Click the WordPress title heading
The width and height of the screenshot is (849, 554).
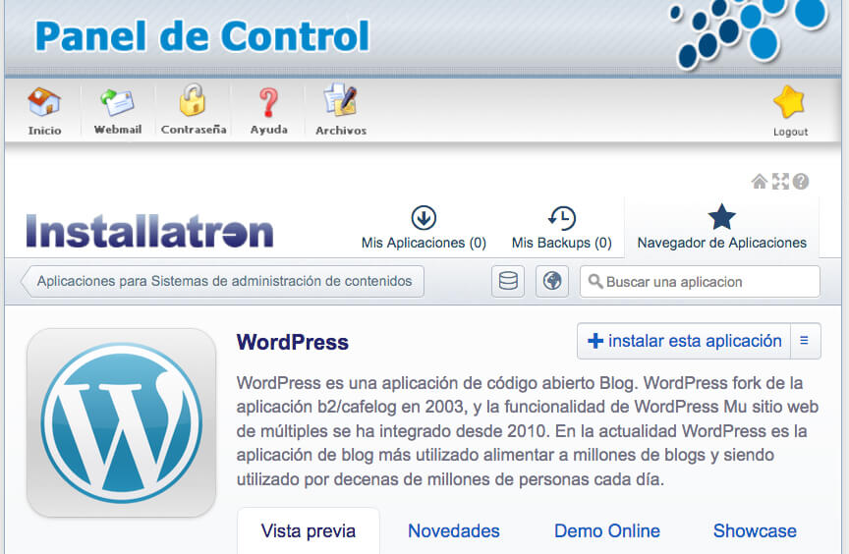293,342
